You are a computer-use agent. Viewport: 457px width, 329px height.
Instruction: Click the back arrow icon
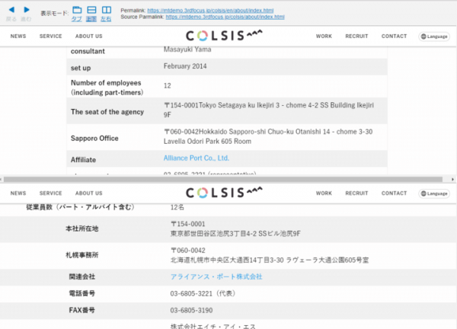pyautogui.click(x=11, y=10)
